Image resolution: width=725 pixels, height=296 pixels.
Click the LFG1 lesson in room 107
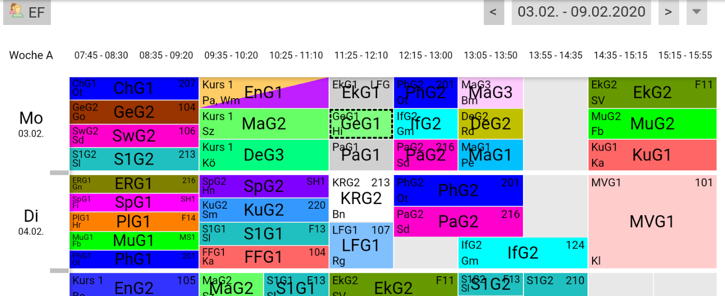(x=361, y=245)
